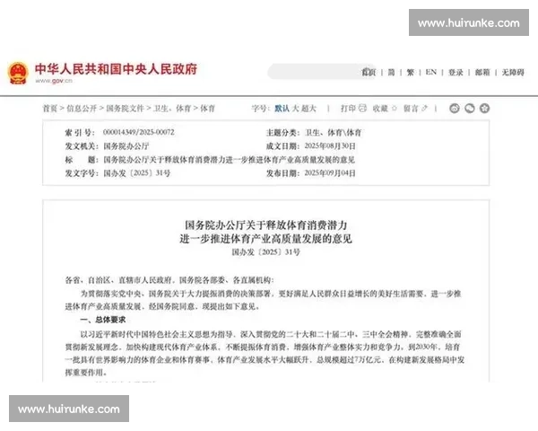Click the 索引号 label
Viewport: 538px width, 431px height.
point(80,132)
